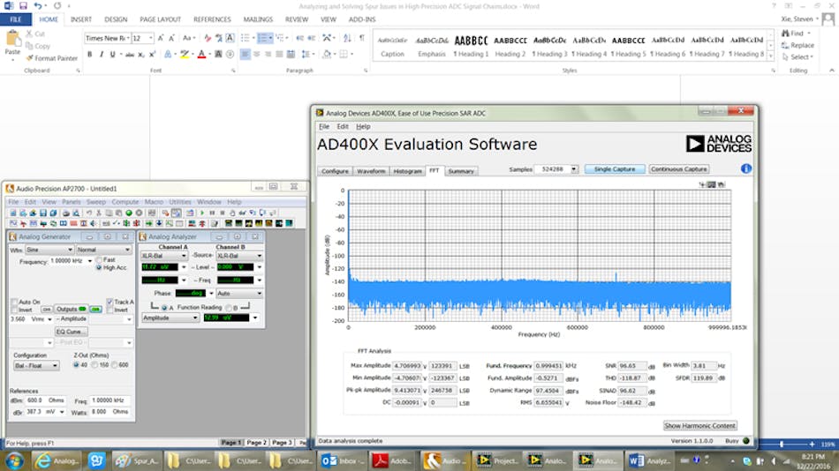Click the blue info icon in AD400X
This screenshot has width=839, height=471.
(745, 168)
